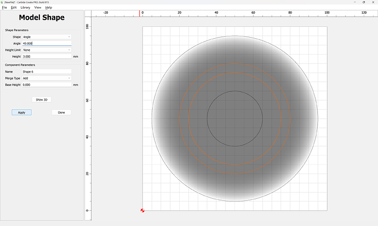Viewport: 378px width, 226px height.
Task: Open the Edit menu
Action: click(x=14, y=8)
